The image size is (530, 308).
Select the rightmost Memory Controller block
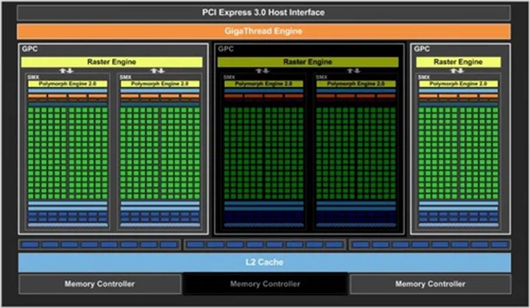[x=430, y=284]
